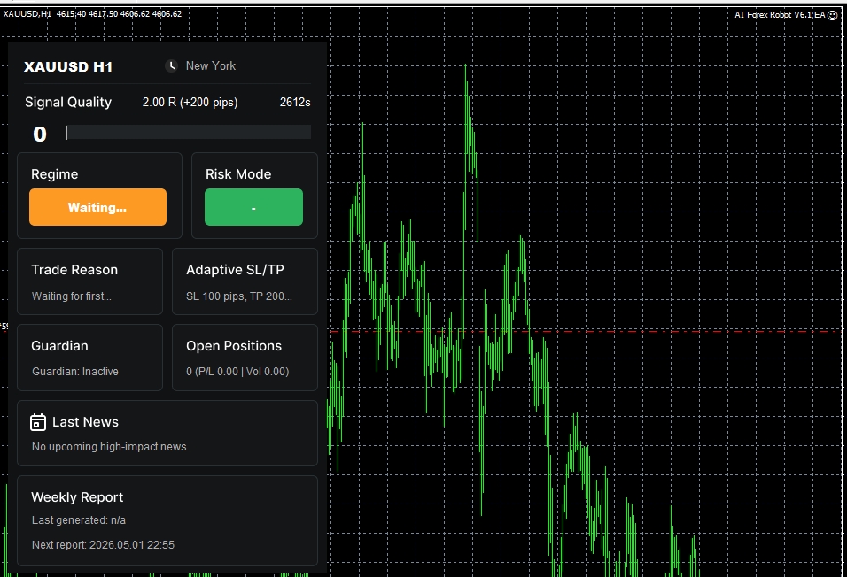Click the Regime heading
The height and width of the screenshot is (577, 847).
click(x=55, y=174)
